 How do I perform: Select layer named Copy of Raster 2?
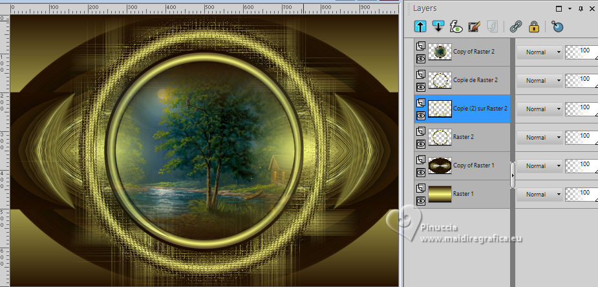474,52
